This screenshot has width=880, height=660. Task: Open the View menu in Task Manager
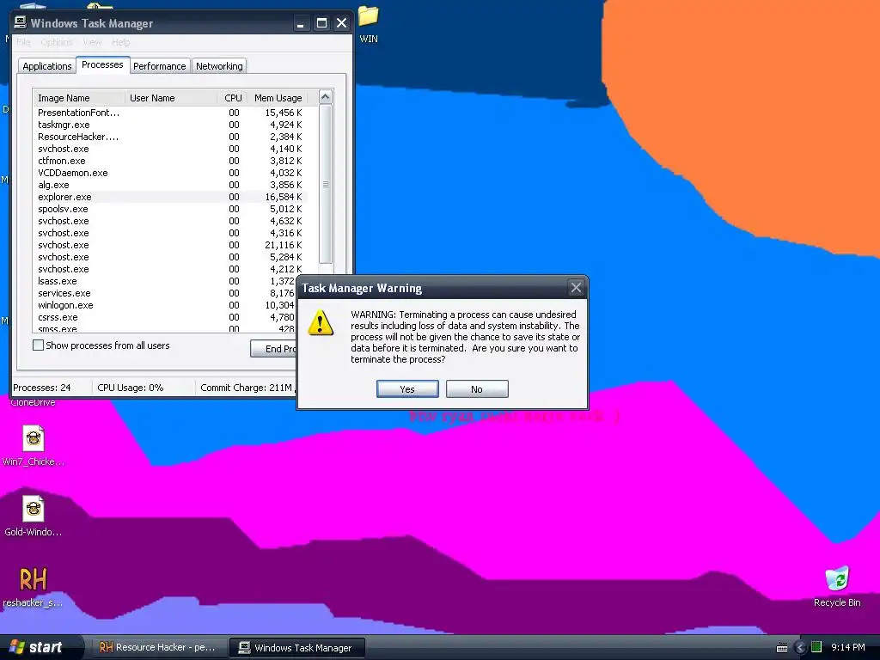[92, 42]
